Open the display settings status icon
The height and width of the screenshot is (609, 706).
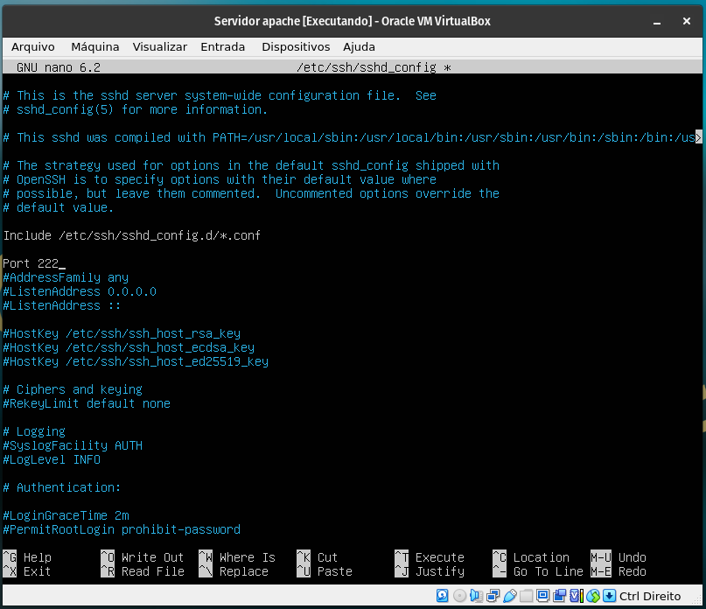point(542,596)
